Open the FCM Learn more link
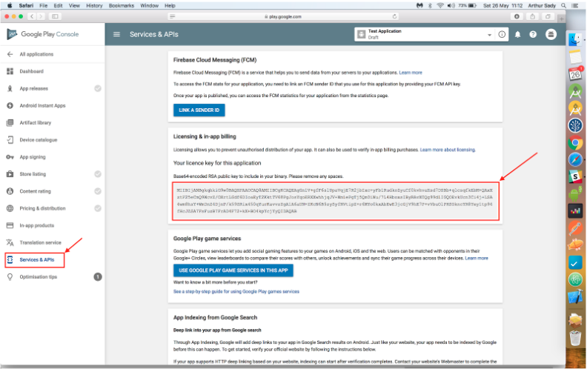 point(411,73)
